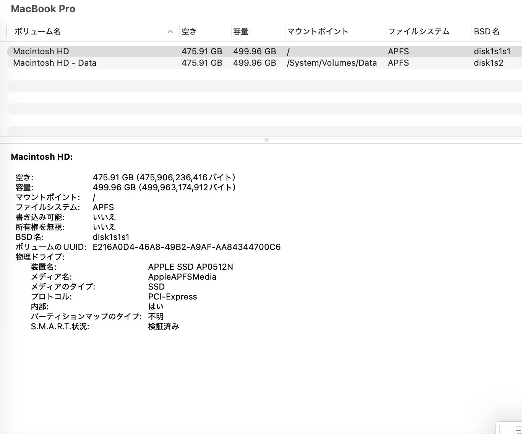Image resolution: width=522 pixels, height=434 pixels.
Task: Click the 所有権を無視: label
Action: pyautogui.click(x=40, y=227)
